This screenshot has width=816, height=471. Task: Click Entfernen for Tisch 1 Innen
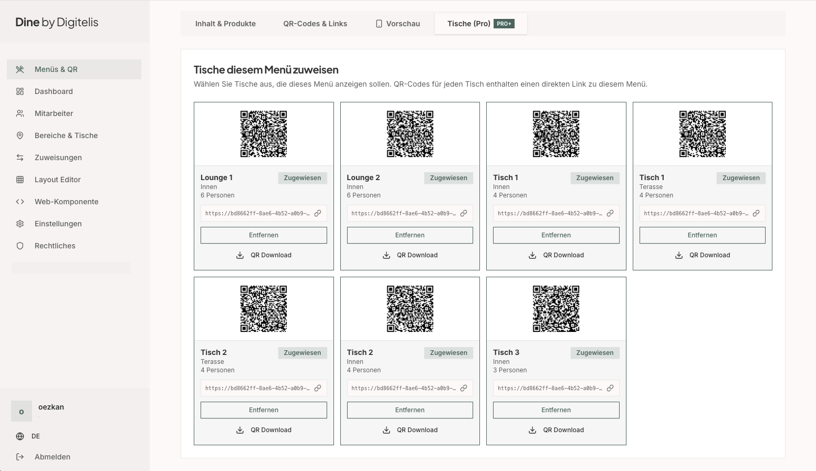click(556, 235)
